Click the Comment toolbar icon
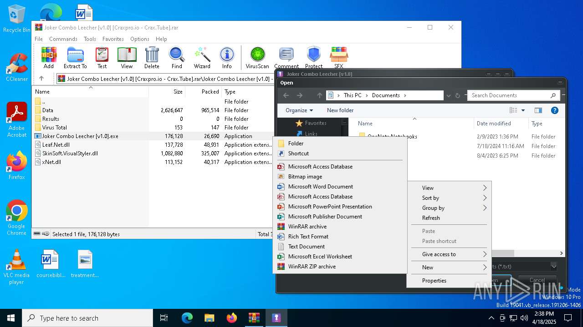Viewport: 583px width, 327px height. (x=286, y=58)
